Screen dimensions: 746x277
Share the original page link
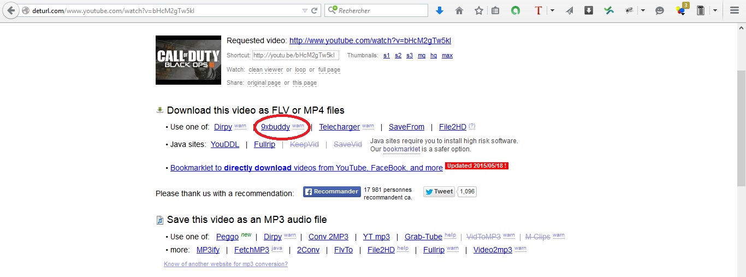[264, 82]
